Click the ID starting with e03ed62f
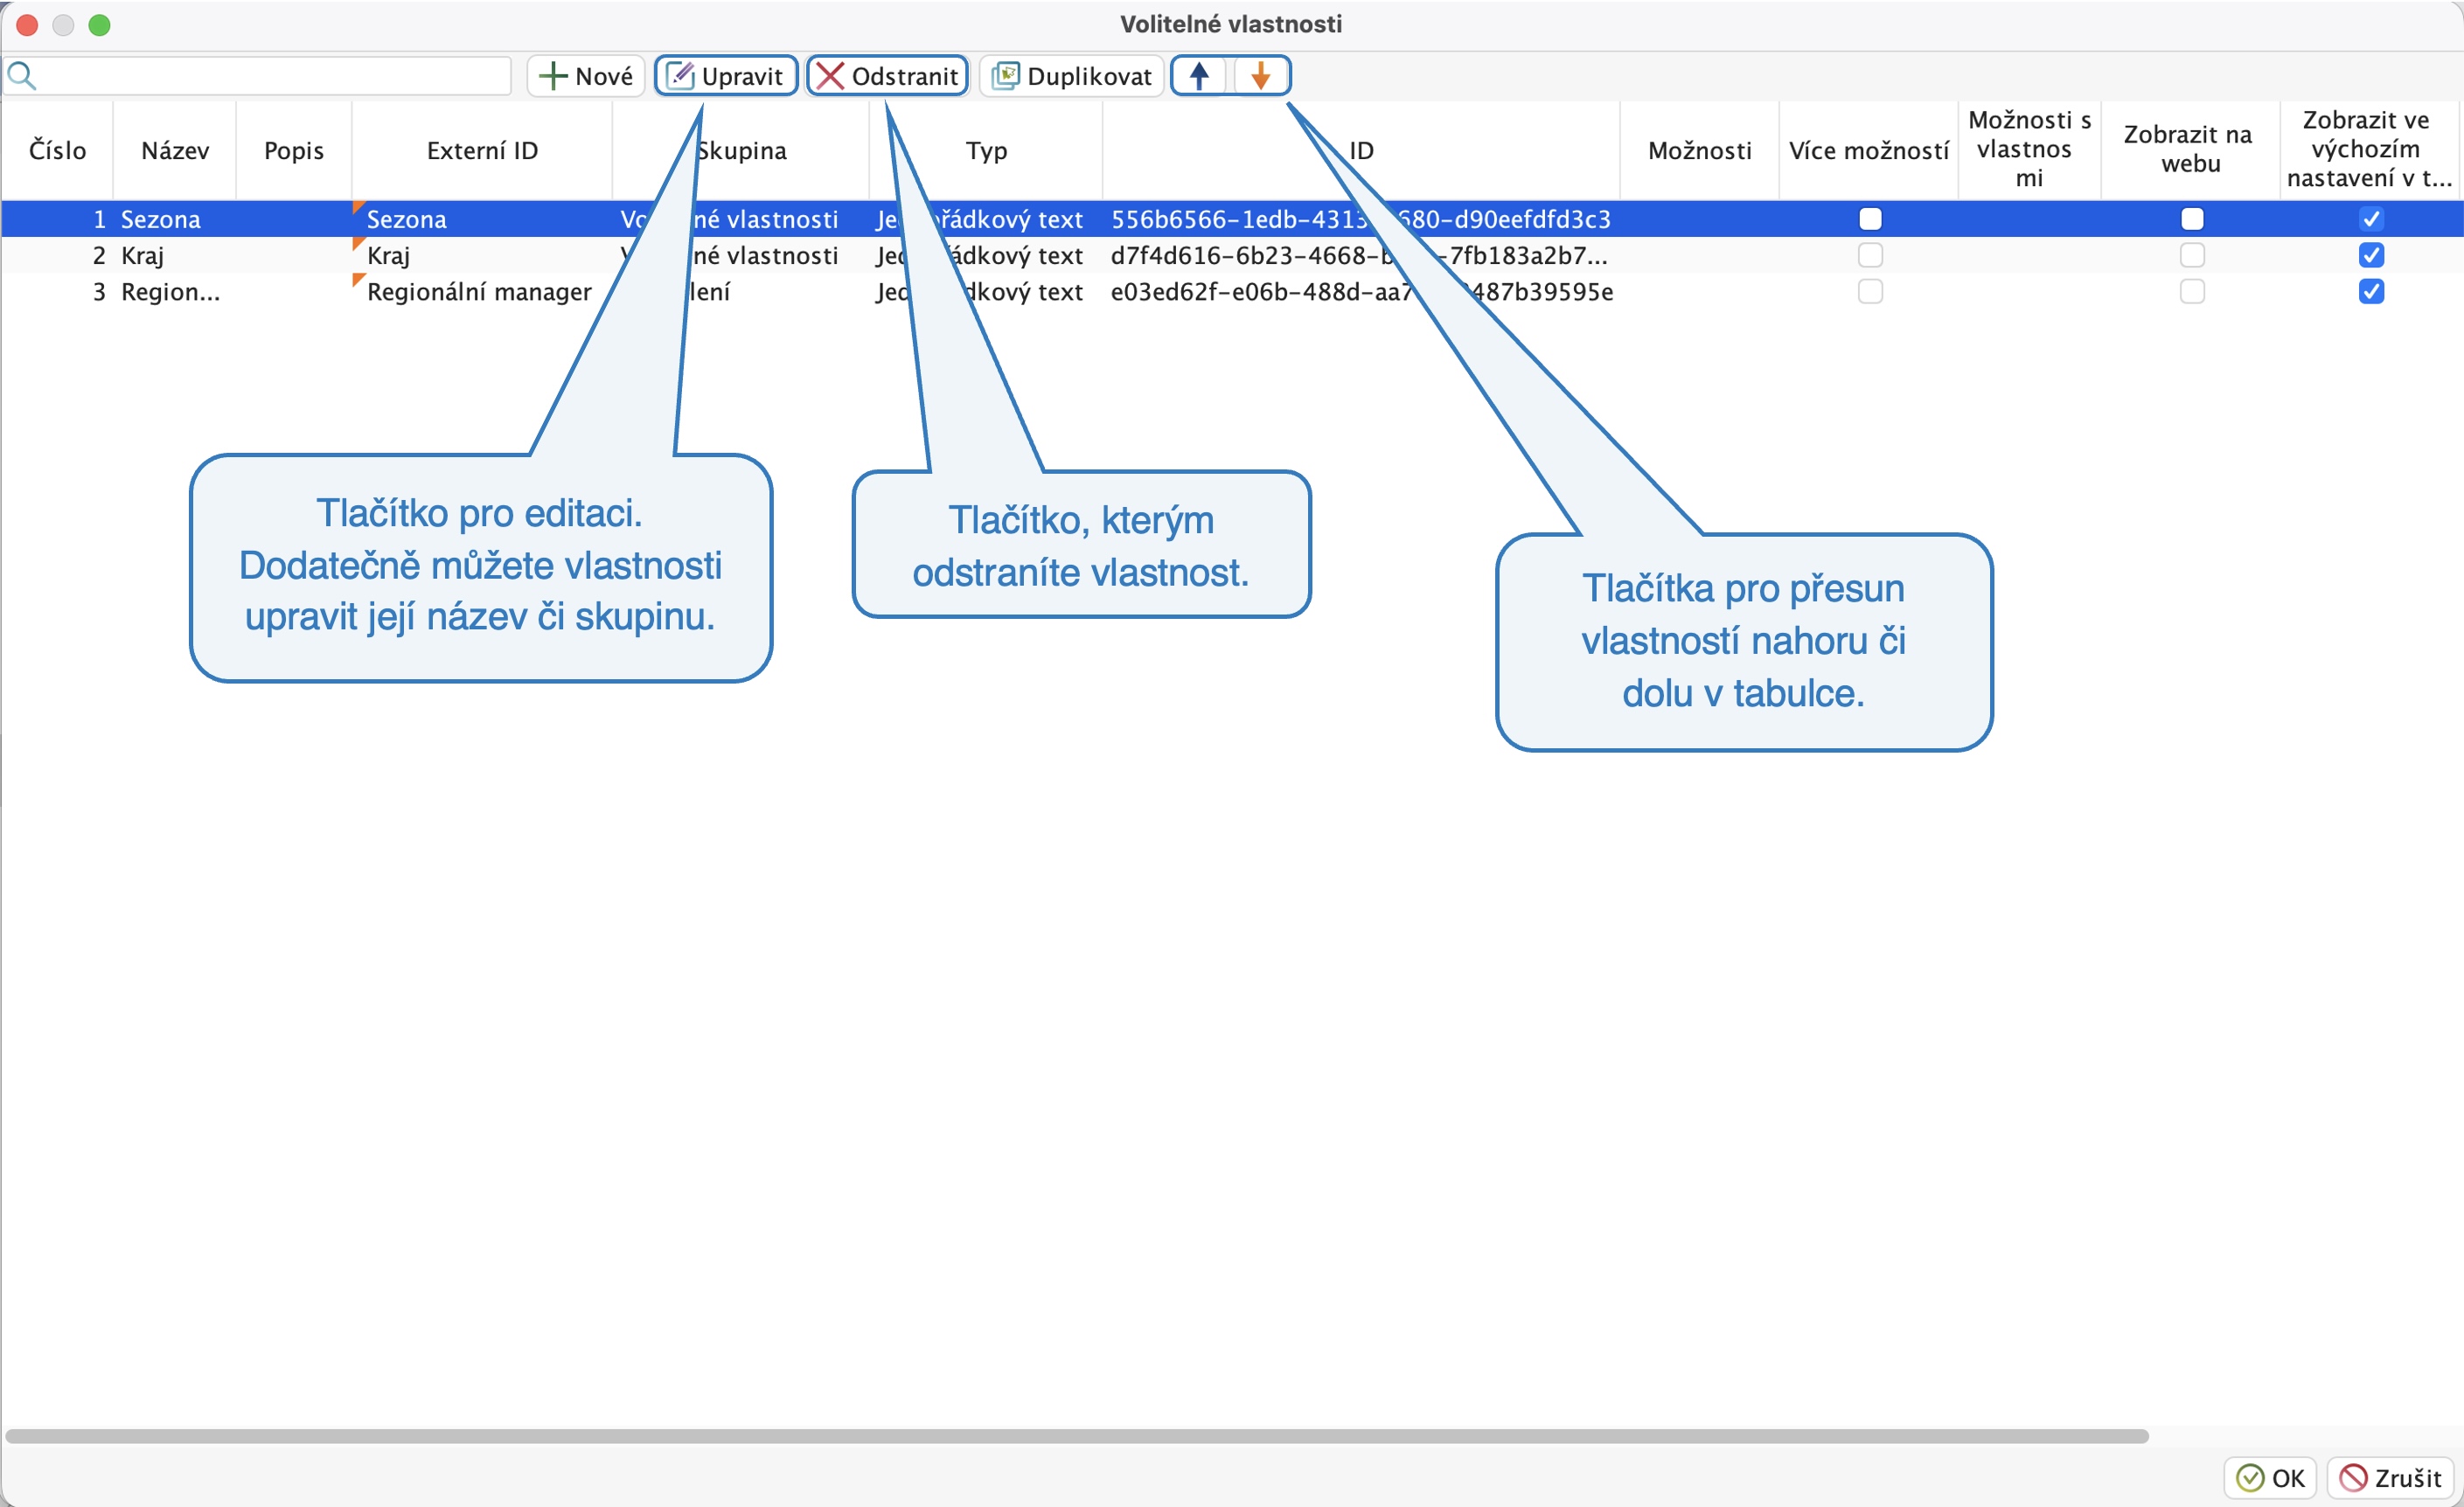The height and width of the screenshot is (1507, 2464). point(1361,291)
